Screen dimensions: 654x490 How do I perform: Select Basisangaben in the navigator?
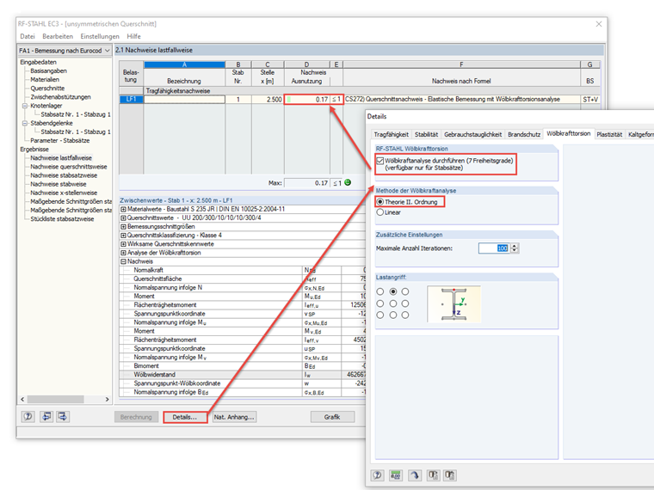[x=48, y=70]
